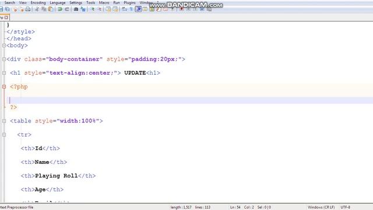Click the "body-container" class value
The height and width of the screenshot is (210, 373).
tap(75, 60)
